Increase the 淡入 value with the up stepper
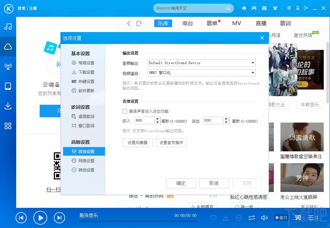 [x=157, y=119]
